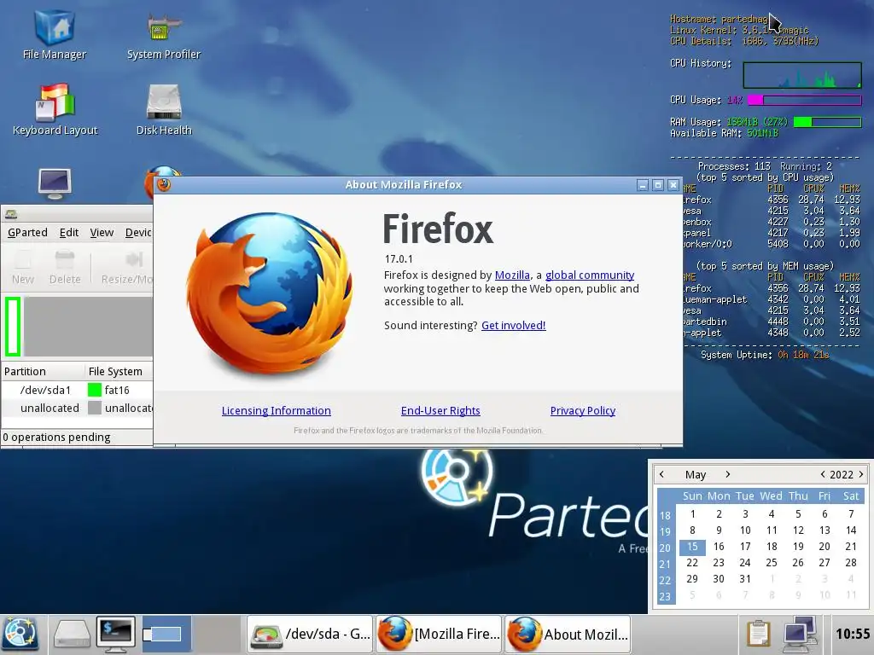The width and height of the screenshot is (874, 655).
Task: Select the gray unallocated block in the disk graphic
Action: click(88, 327)
